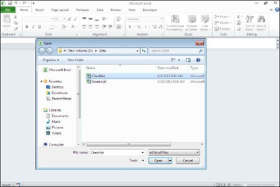This screenshot has width=280, height=187.
Task: Click the Fill Color bucket icon
Action: [63, 27]
